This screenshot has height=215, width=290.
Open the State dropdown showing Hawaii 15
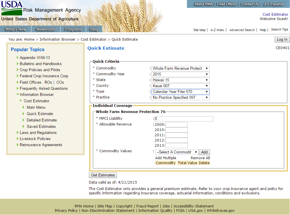(180, 80)
